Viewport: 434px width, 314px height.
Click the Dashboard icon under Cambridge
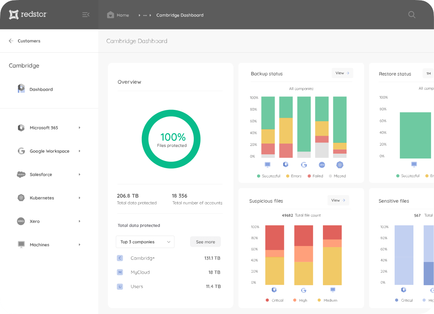21,88
